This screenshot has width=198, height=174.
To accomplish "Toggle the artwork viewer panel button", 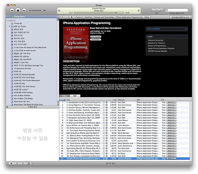I will [x=29, y=164].
